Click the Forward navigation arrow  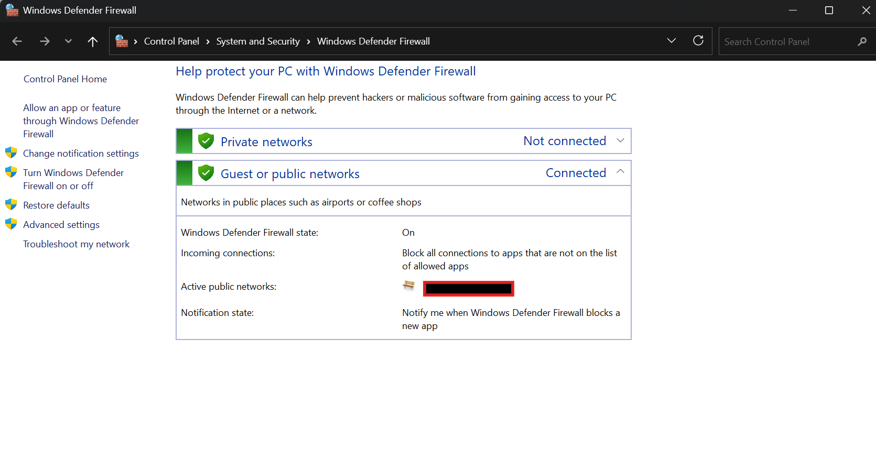tap(45, 41)
